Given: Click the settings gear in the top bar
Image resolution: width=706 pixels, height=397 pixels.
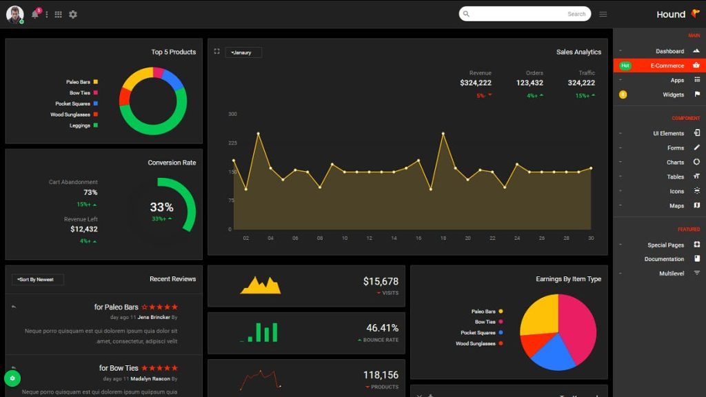Looking at the screenshot, I should pyautogui.click(x=73, y=13).
